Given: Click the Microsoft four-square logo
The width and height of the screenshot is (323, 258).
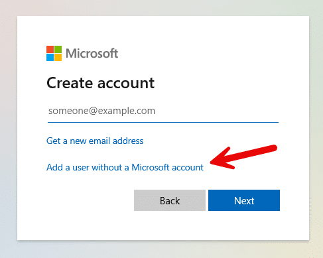Looking at the screenshot, I should [54, 53].
